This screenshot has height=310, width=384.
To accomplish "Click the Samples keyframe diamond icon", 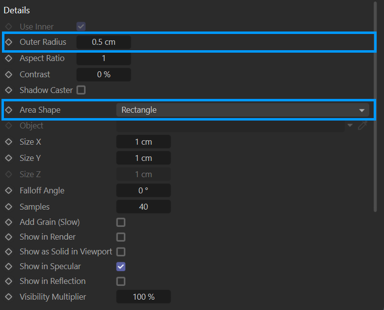I will coord(8,207).
